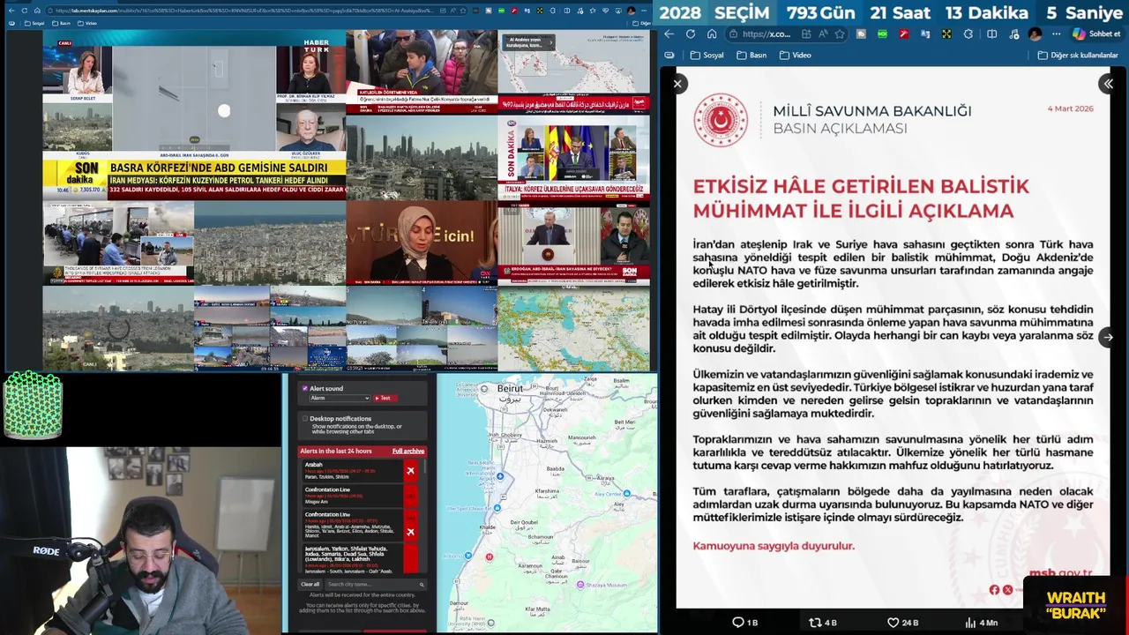Close the tweet image viewer

[677, 84]
